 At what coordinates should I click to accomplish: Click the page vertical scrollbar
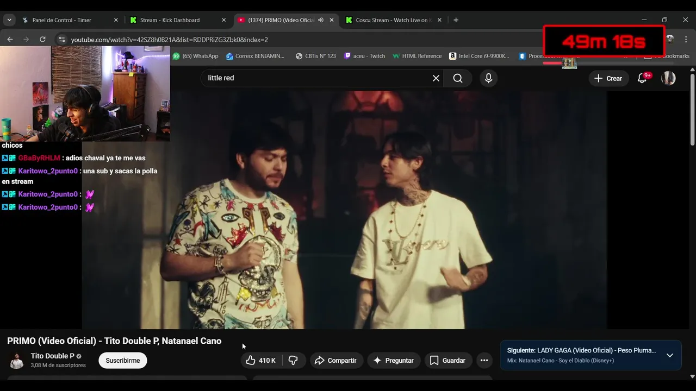tap(692, 109)
